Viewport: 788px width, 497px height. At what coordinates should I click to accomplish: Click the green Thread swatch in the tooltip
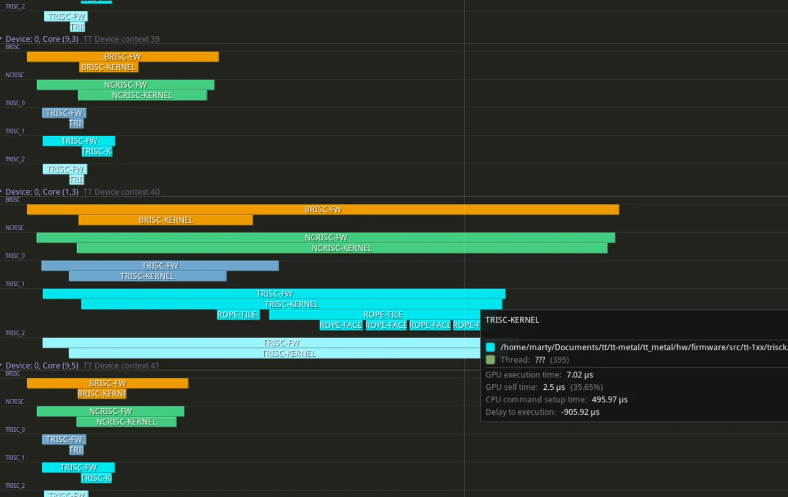pos(491,359)
